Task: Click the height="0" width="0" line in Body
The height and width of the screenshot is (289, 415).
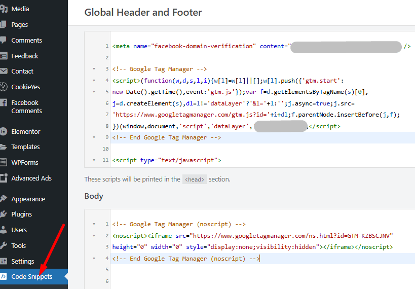Action: point(252,247)
